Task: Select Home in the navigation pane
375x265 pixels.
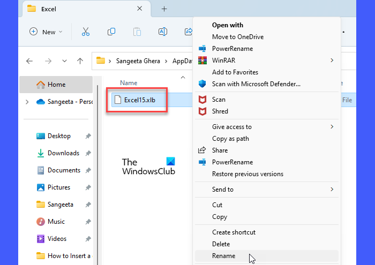Action: pos(56,85)
